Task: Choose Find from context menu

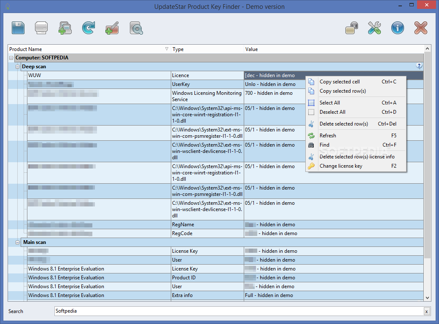Action: click(356, 145)
